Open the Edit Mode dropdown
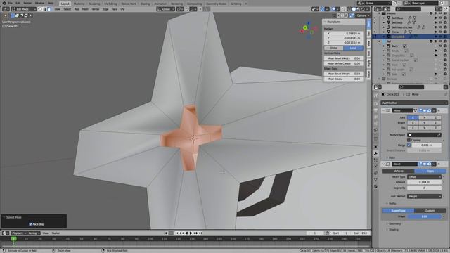 click(x=23, y=9)
